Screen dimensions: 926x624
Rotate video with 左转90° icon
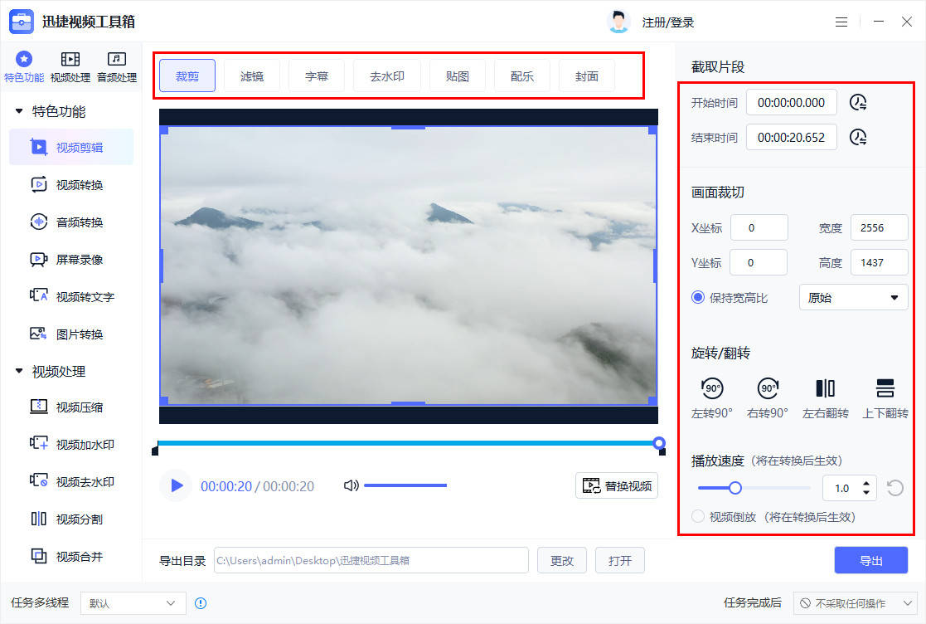pos(711,388)
